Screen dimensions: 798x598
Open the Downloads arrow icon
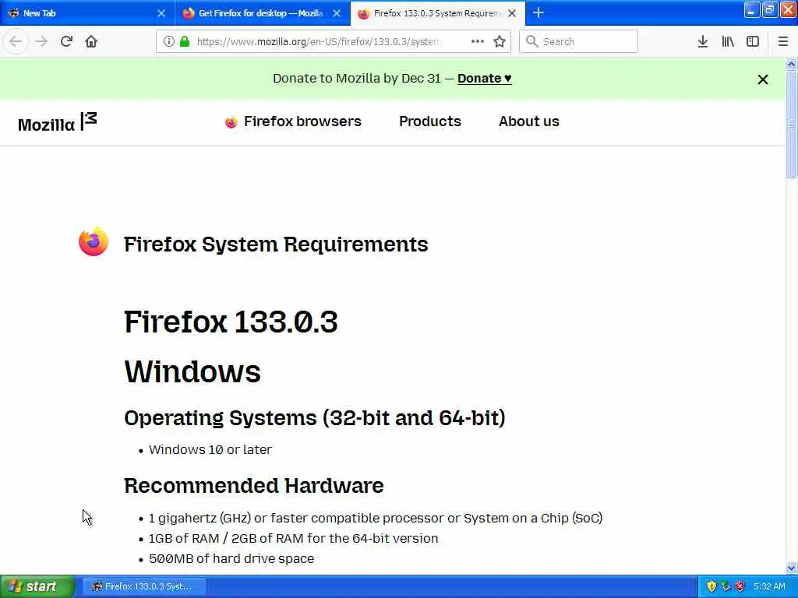tap(703, 41)
